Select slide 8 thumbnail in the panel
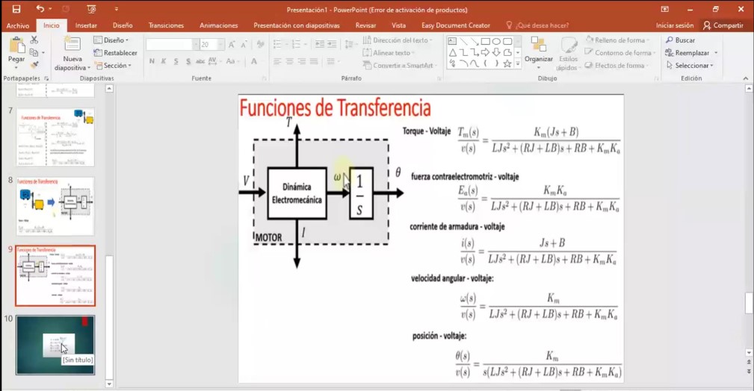This screenshot has height=391, width=754. tap(55, 207)
